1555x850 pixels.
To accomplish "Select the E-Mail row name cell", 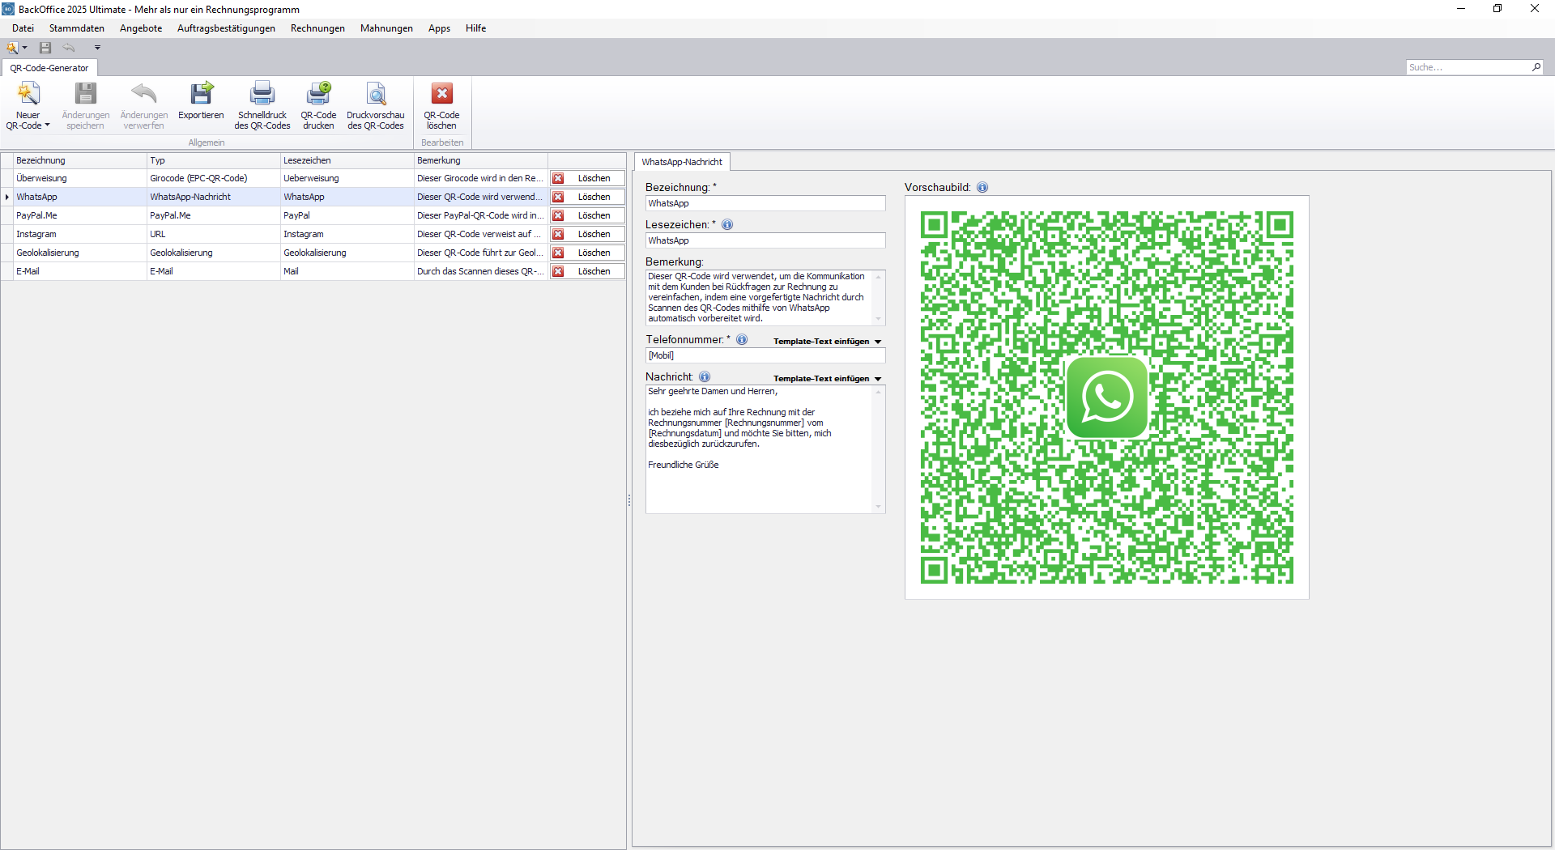I will pos(79,271).
